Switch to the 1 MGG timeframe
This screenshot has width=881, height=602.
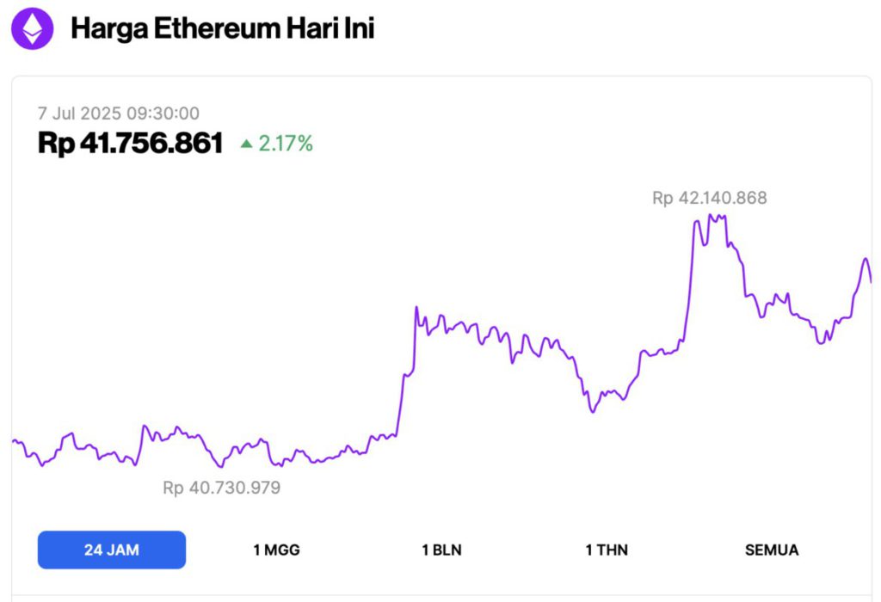tap(274, 550)
